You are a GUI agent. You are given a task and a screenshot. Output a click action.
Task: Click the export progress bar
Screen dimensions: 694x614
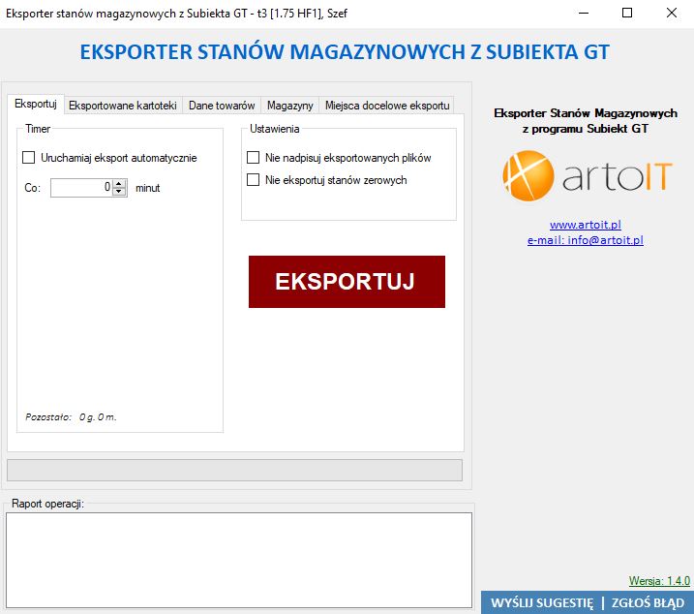pos(234,471)
